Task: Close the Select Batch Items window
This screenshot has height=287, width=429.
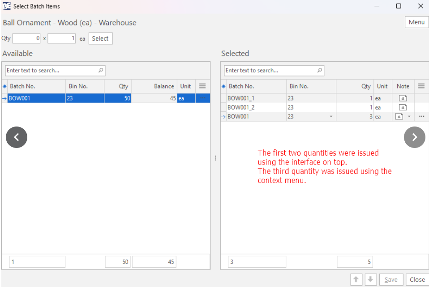Action: coord(421,6)
